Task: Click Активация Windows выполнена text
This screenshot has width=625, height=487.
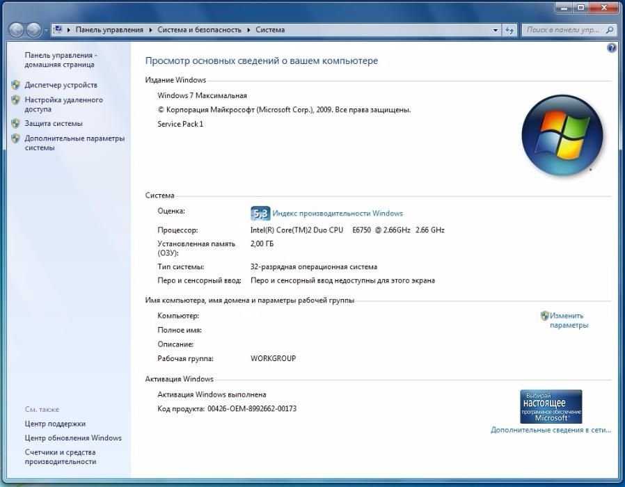Action: [212, 394]
